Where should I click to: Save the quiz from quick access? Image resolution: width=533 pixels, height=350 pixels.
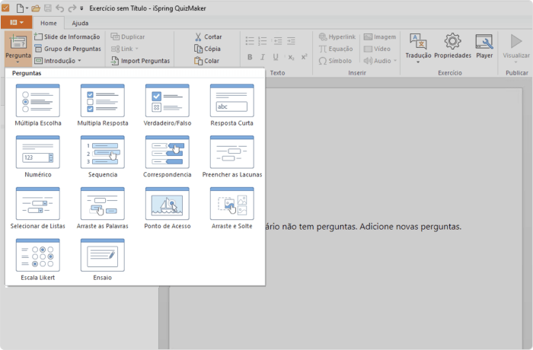click(x=48, y=8)
